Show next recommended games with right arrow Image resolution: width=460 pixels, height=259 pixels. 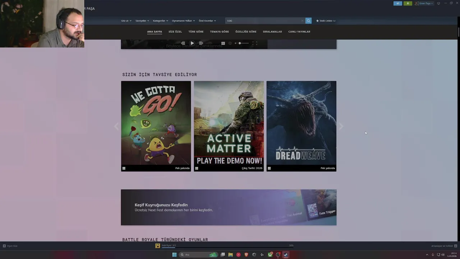coord(341,126)
